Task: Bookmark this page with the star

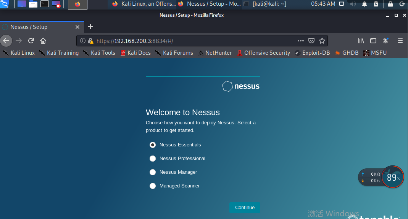Action: click(x=322, y=41)
